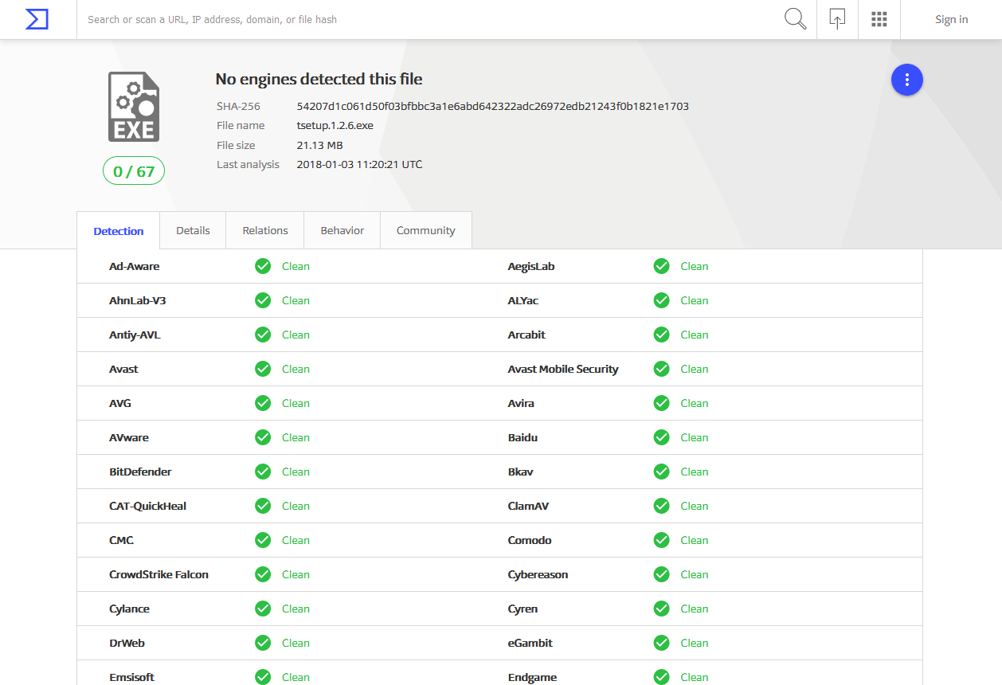Click the green check icon for Comodo
This screenshot has width=1002, height=685.
tap(661, 540)
